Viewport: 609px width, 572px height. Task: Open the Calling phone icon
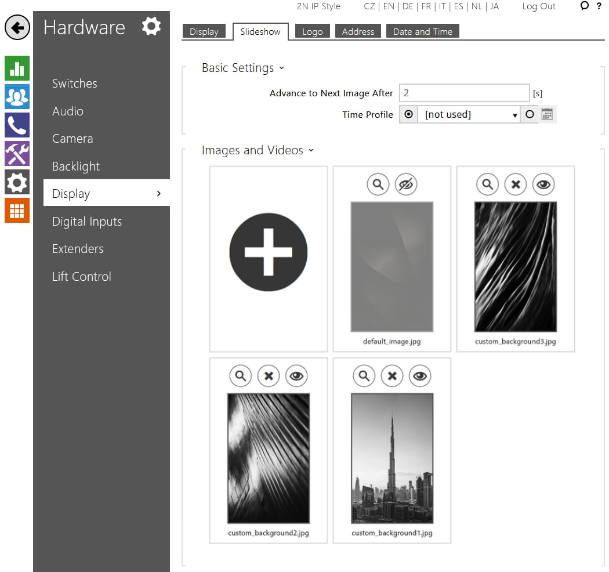(x=17, y=125)
